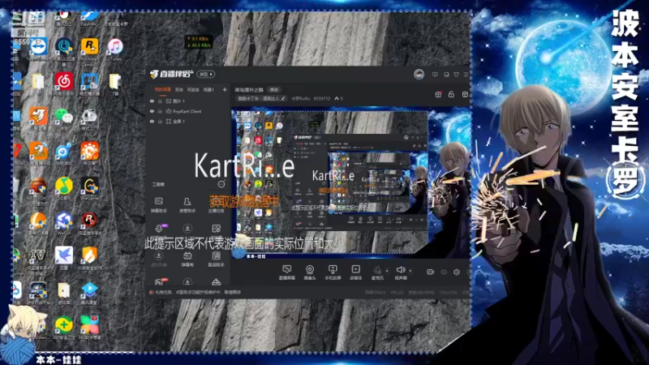The height and width of the screenshot is (365, 649).
Task: Toggle the eye icon beside settings gear
Action: (x=444, y=272)
